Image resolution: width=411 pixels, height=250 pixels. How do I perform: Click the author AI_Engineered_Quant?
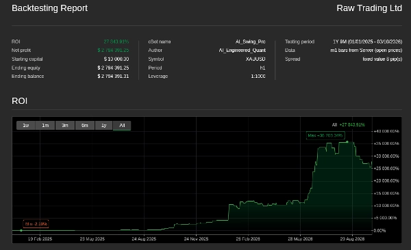click(x=242, y=51)
